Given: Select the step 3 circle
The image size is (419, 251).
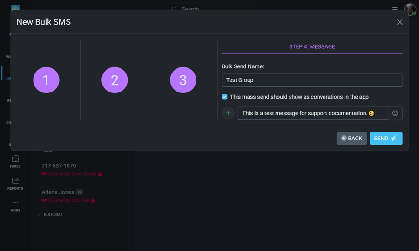Looking at the screenshot, I should pyautogui.click(x=183, y=80).
